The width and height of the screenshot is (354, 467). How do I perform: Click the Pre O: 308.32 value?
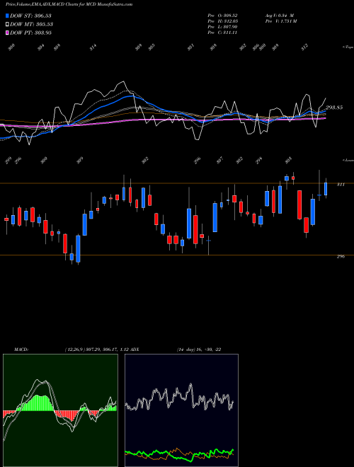click(x=222, y=16)
